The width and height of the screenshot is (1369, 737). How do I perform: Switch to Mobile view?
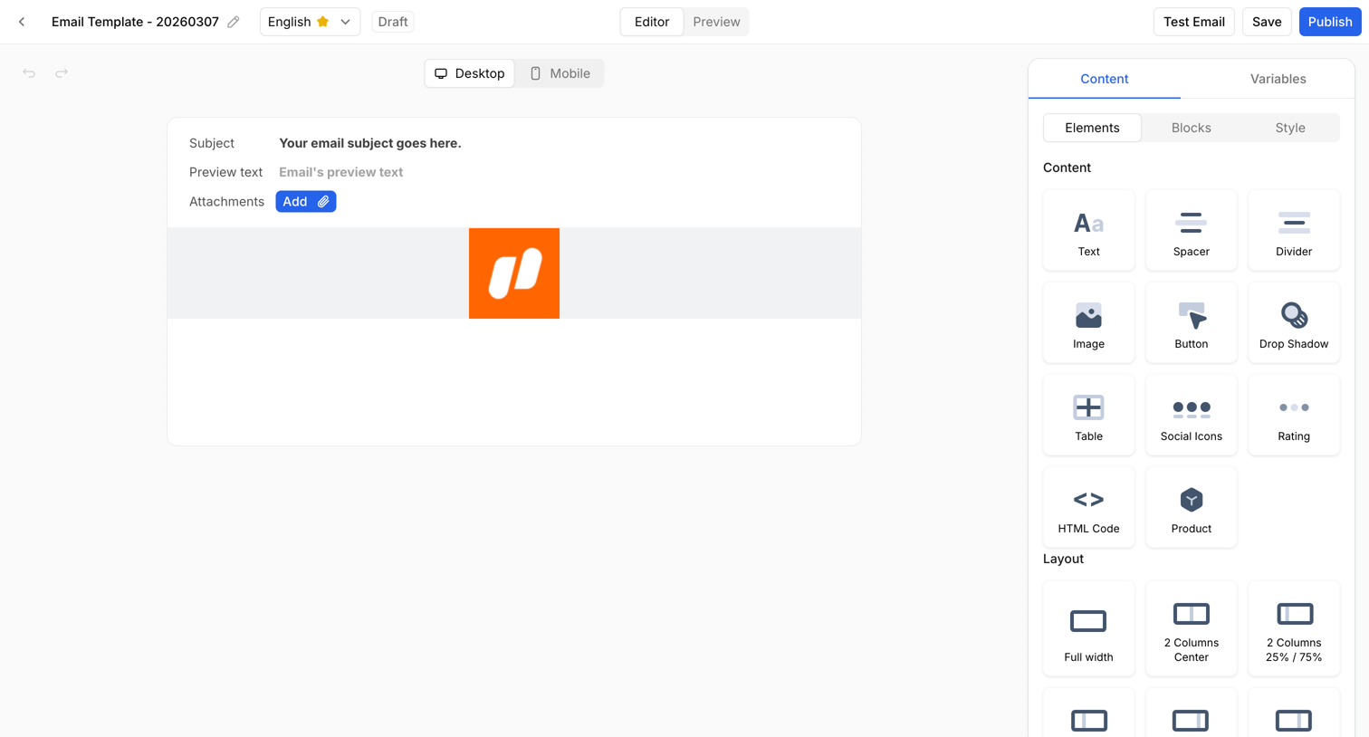coord(560,73)
